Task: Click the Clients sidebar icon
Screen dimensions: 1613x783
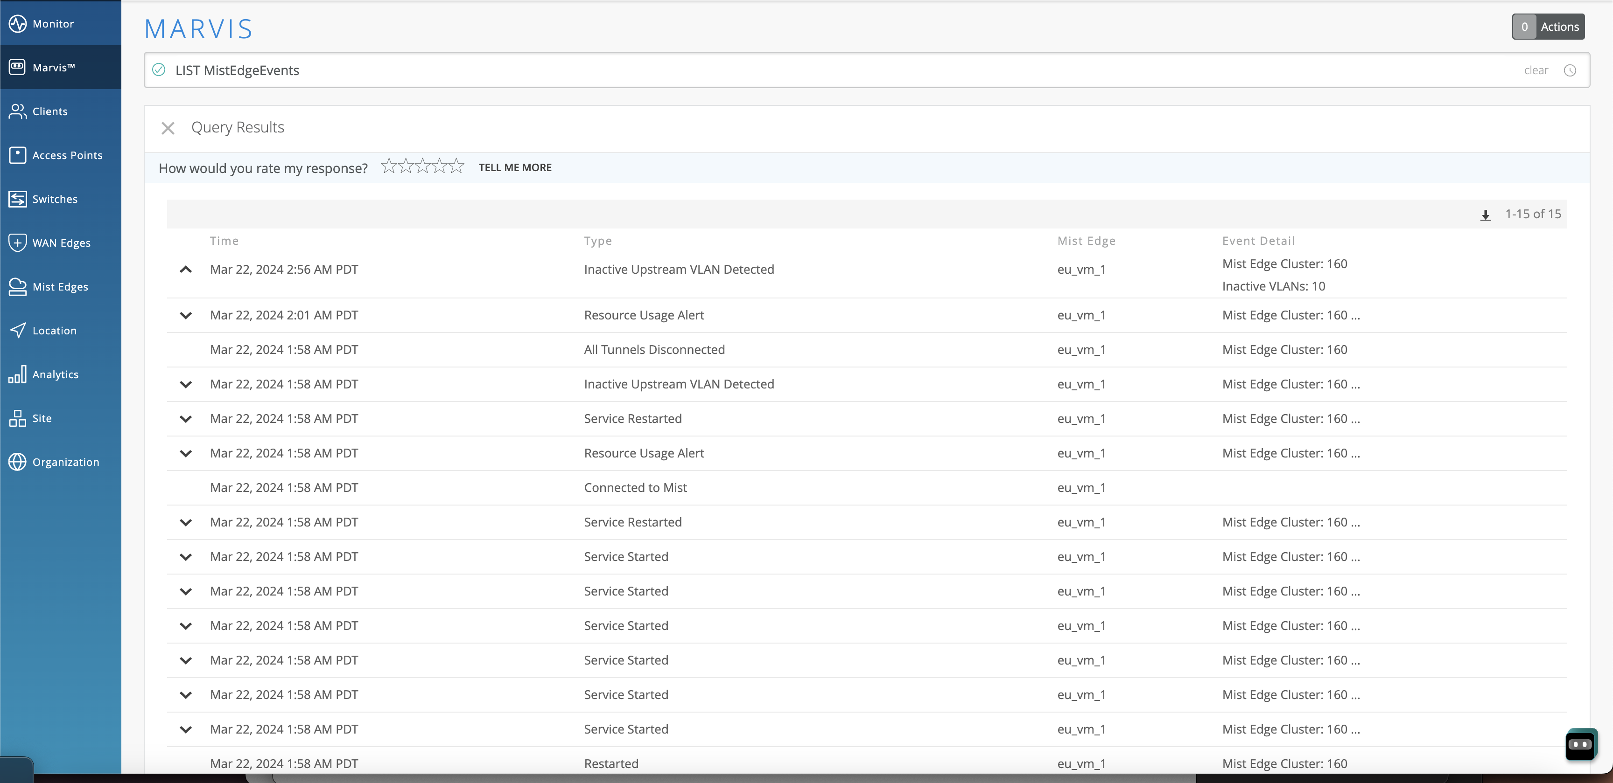Action: click(x=18, y=111)
